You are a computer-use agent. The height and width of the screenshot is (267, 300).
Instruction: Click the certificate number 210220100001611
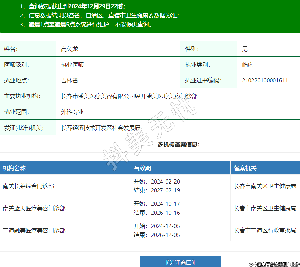click(265, 81)
